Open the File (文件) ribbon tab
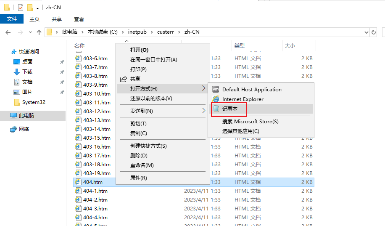 [12, 19]
